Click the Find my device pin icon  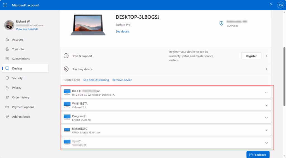coord(66,69)
